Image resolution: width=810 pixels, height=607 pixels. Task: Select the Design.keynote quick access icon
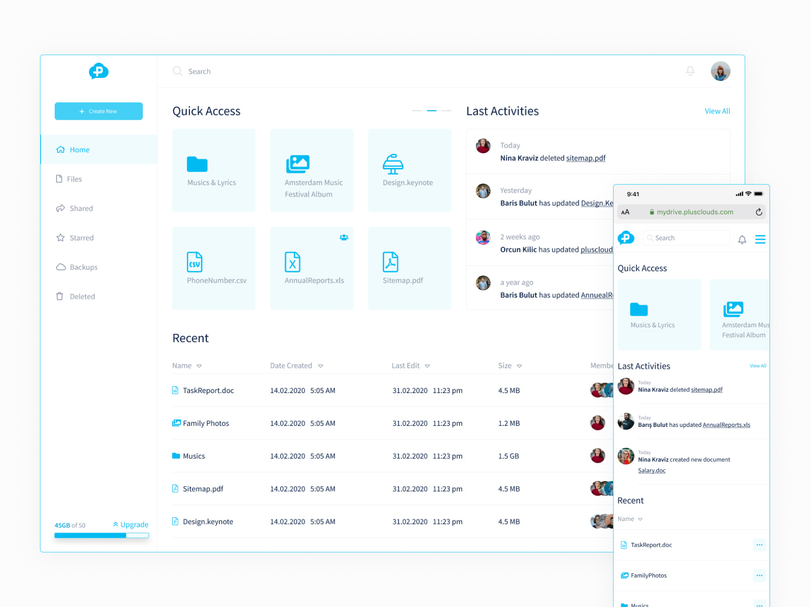click(394, 163)
